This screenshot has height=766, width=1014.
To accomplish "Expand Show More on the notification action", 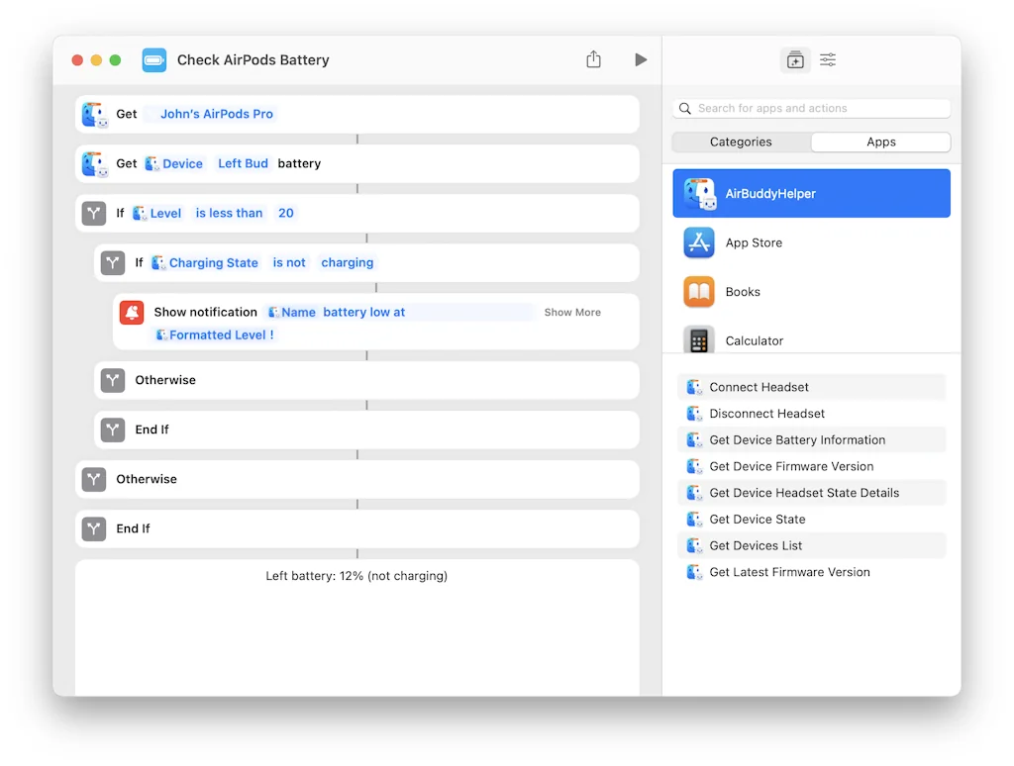I will (572, 313).
